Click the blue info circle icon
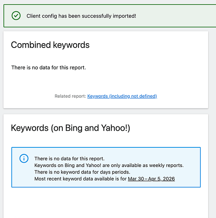This screenshot has height=218, width=216. (24, 158)
